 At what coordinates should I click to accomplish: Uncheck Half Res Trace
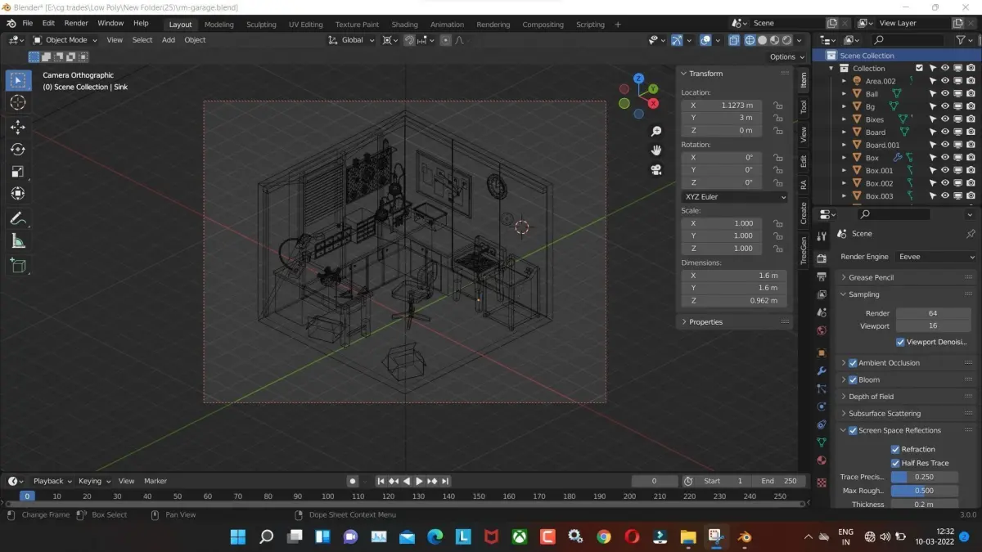(x=895, y=463)
